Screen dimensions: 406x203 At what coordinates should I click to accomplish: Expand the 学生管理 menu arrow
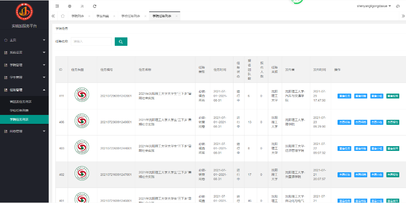[x=44, y=77]
